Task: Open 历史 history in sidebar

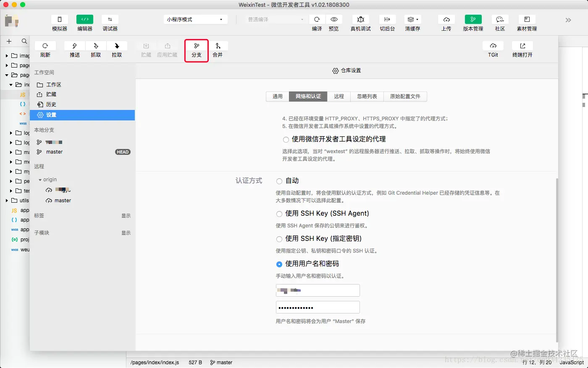Action: point(82,104)
